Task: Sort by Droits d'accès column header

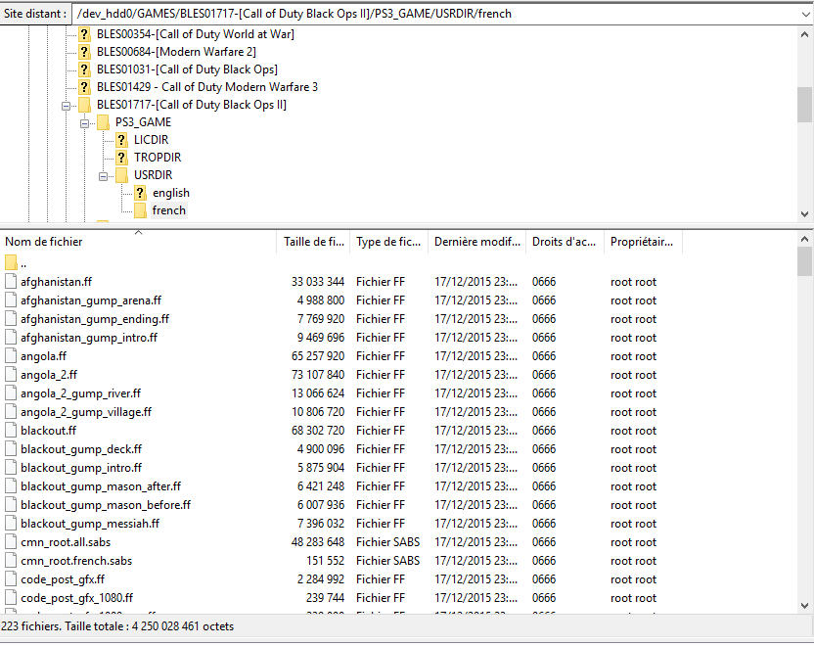Action: pyautogui.click(x=565, y=242)
